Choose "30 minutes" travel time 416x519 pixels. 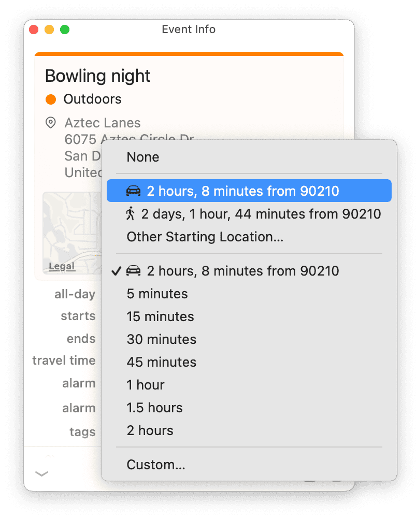pos(161,339)
